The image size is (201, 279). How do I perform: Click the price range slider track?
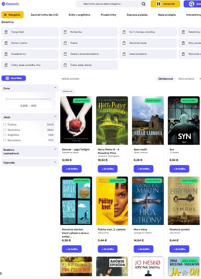pos(28,99)
